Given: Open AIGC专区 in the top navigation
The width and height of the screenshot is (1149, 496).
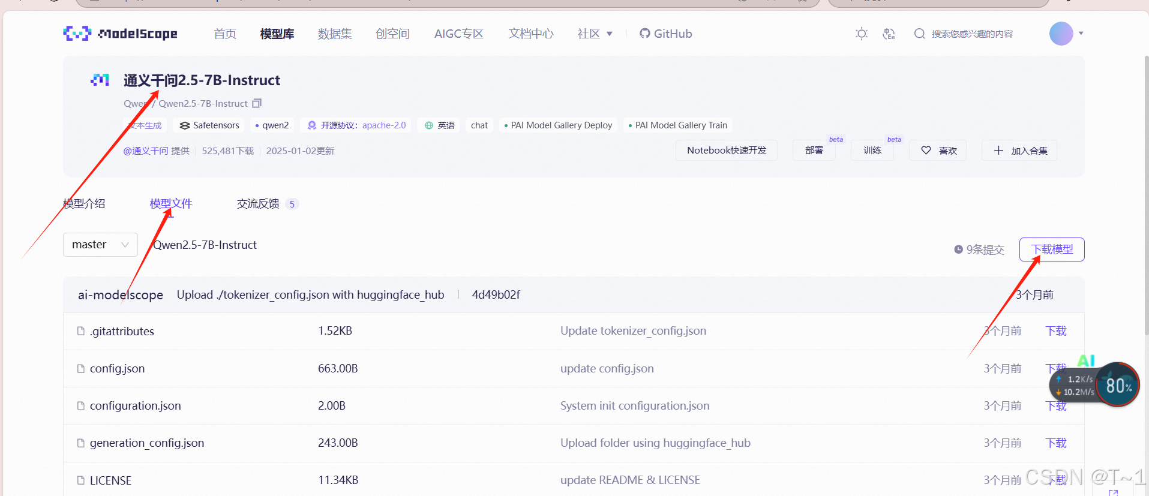Looking at the screenshot, I should pyautogui.click(x=459, y=34).
